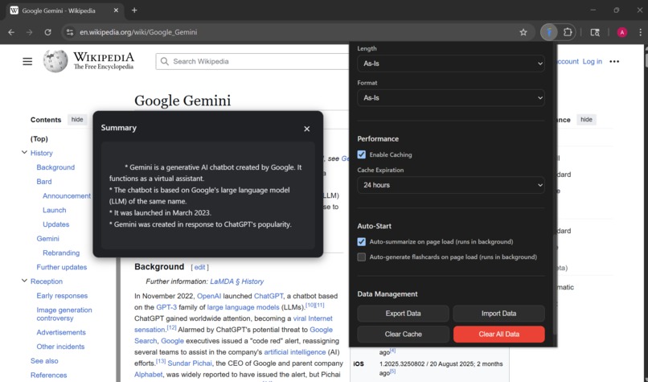Open the Sundar Pichai link

pyautogui.click(x=190, y=364)
